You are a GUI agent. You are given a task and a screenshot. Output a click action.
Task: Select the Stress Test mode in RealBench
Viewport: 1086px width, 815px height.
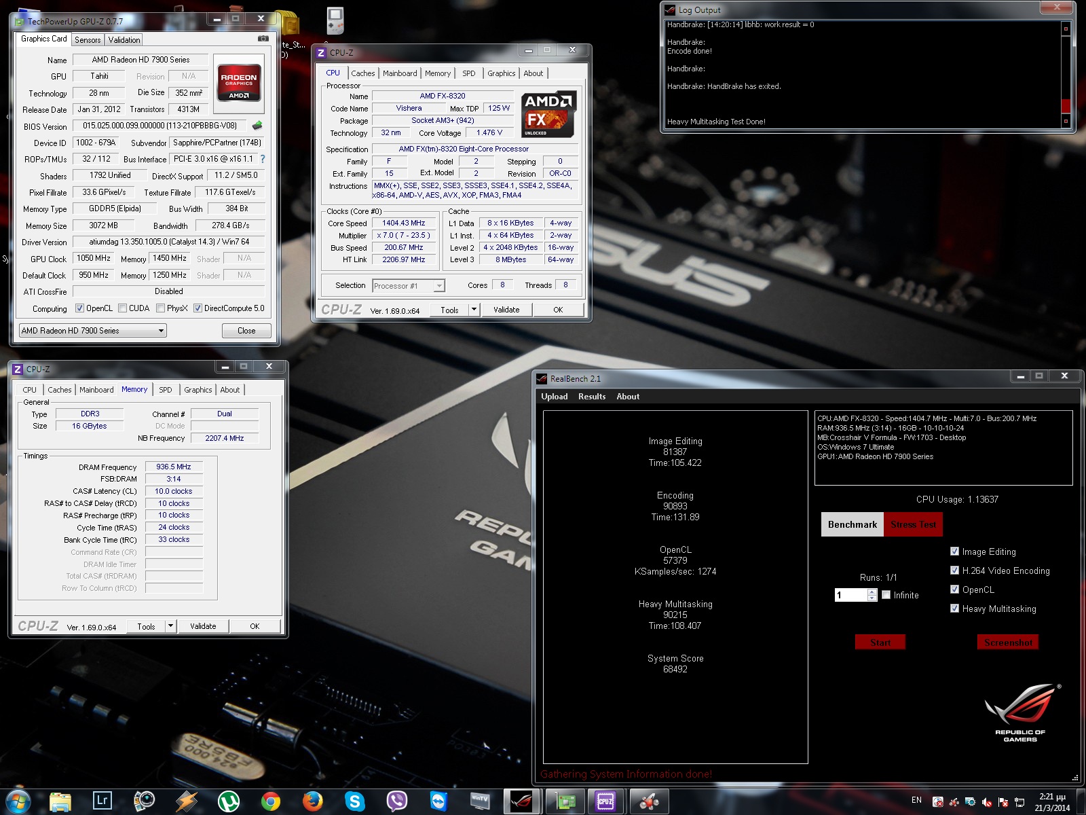913,524
